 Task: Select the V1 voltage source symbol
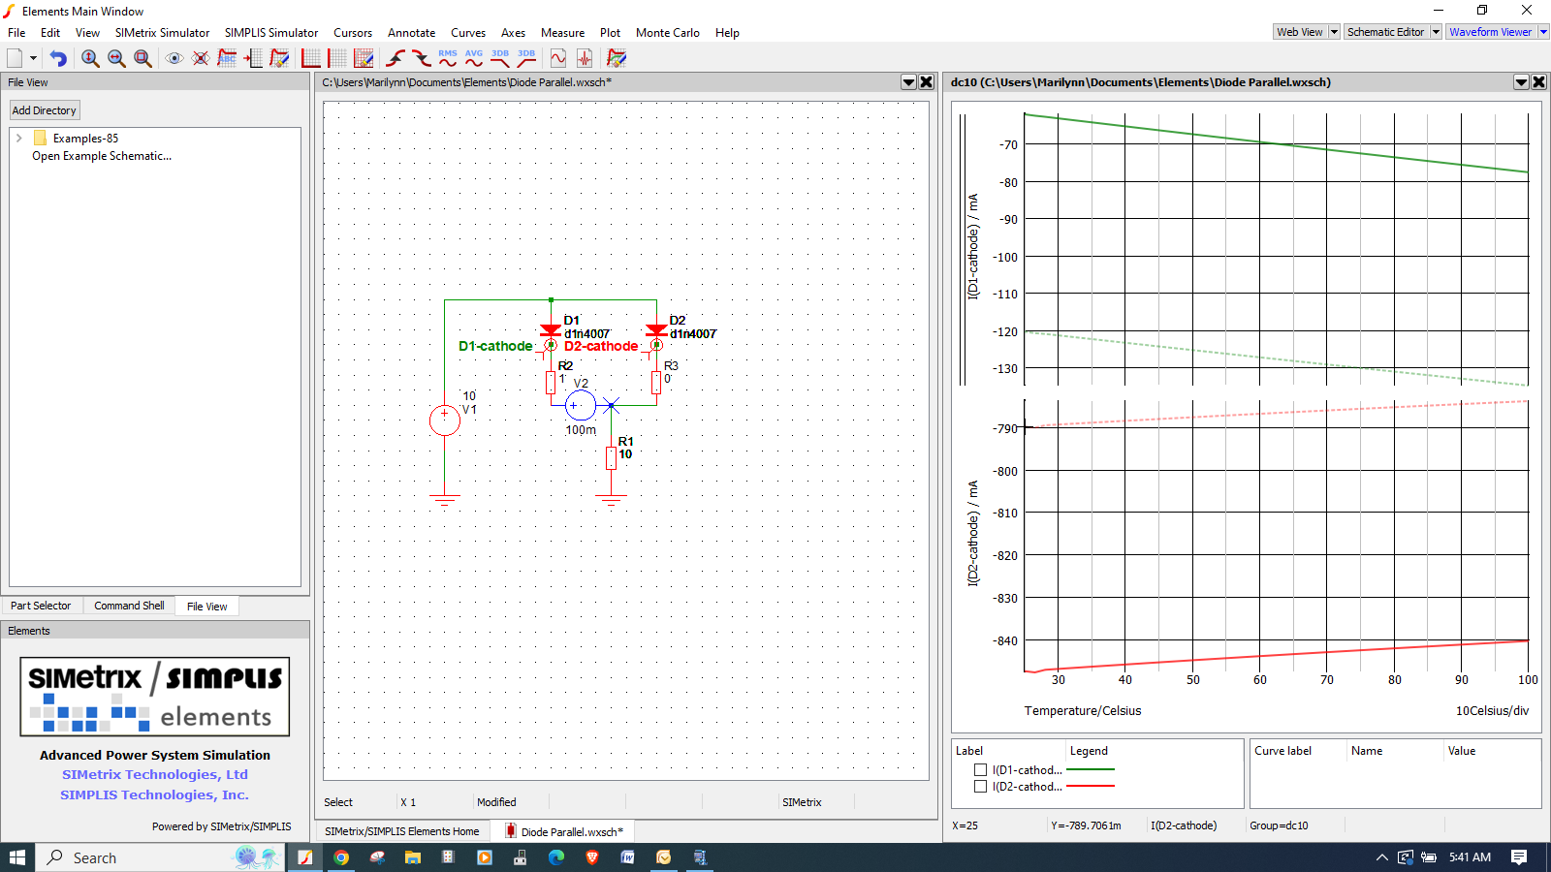445,420
